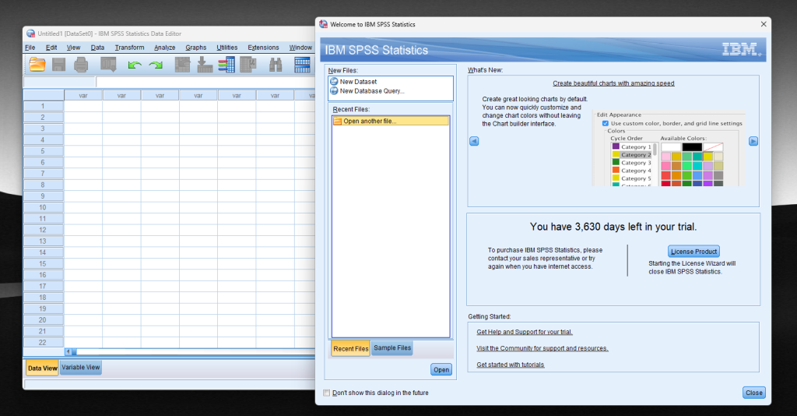Click the Save floppy disk toolbar icon
Viewport: 797px width, 416px height.
pyautogui.click(x=59, y=65)
